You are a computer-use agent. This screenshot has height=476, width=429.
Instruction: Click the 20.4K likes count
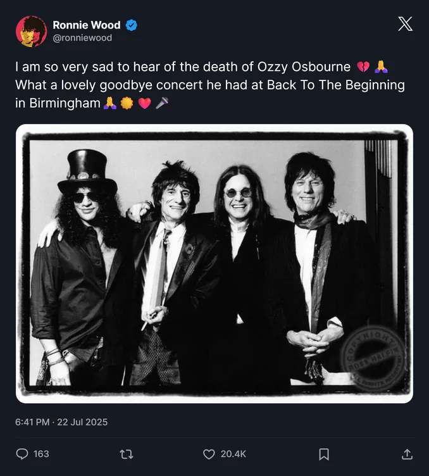point(233,454)
